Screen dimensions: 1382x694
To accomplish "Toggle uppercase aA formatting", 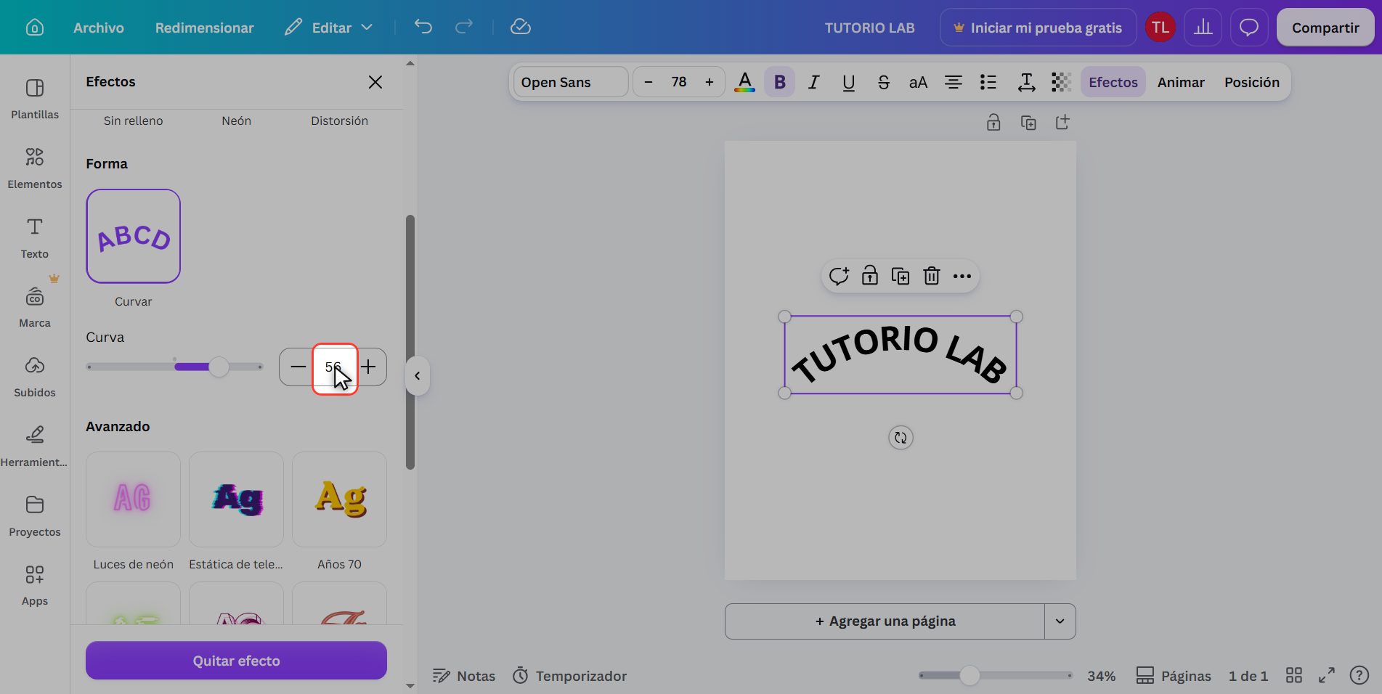I will coord(919,82).
